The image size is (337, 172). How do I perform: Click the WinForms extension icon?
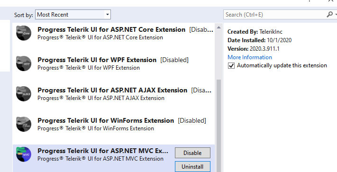click(24, 124)
